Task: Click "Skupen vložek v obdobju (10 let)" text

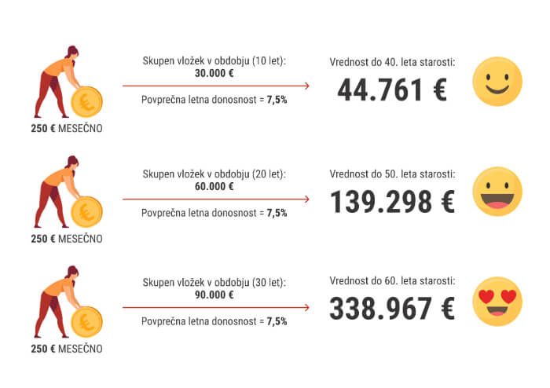Action: (214, 61)
